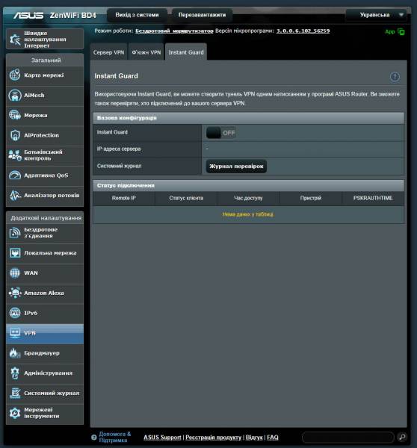Viewport: 417px width, 448px height.
Task: Open the Адміністрування menu item
Action: [45, 373]
